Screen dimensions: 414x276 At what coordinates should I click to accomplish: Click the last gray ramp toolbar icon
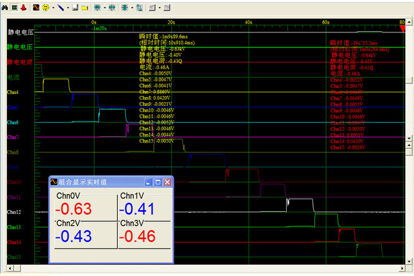click(167, 7)
